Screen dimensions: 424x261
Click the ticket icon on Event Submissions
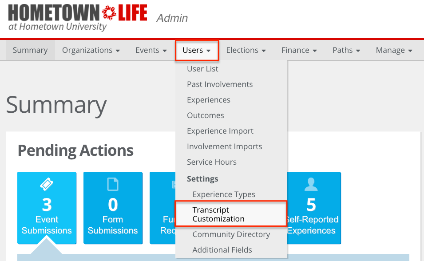pyautogui.click(x=47, y=184)
